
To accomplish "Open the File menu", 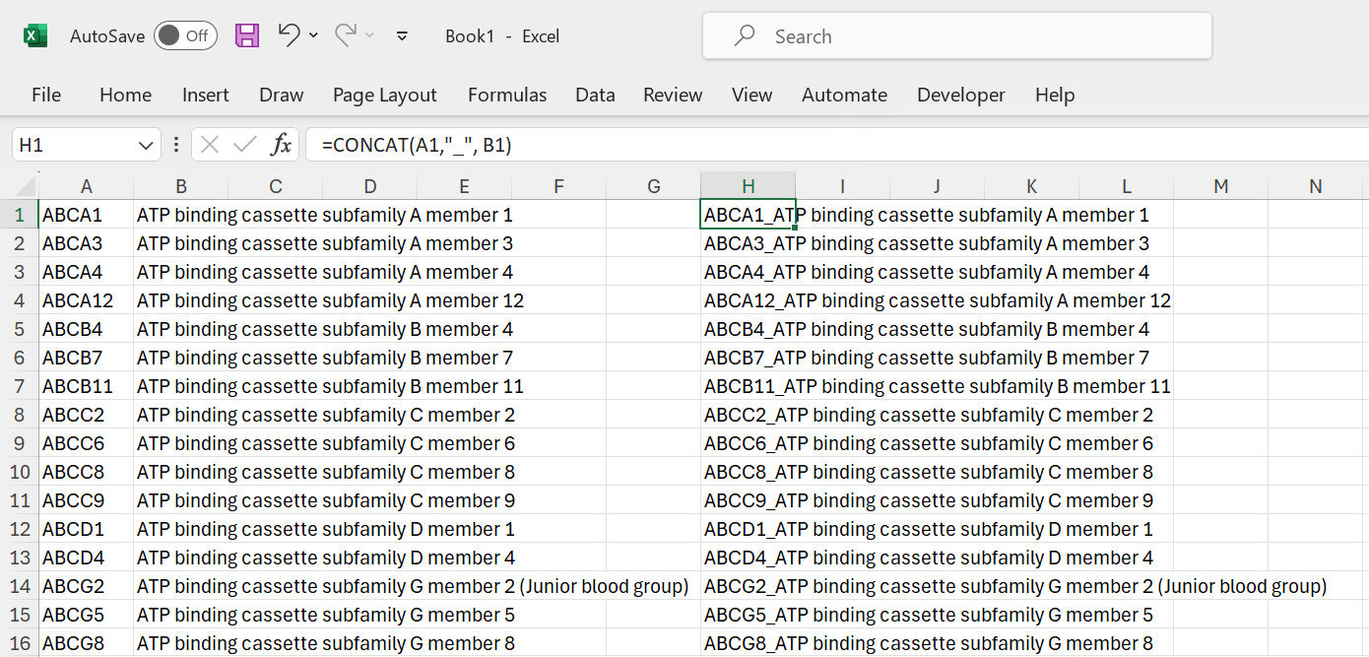I will tap(46, 95).
